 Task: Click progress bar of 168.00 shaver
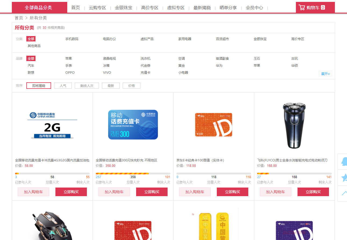294,174
